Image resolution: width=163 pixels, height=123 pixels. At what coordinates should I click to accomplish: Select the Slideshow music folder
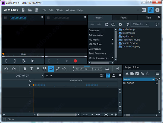click(129, 40)
